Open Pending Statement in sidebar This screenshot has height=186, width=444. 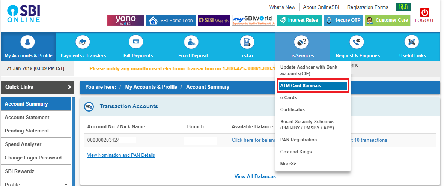click(x=36, y=131)
